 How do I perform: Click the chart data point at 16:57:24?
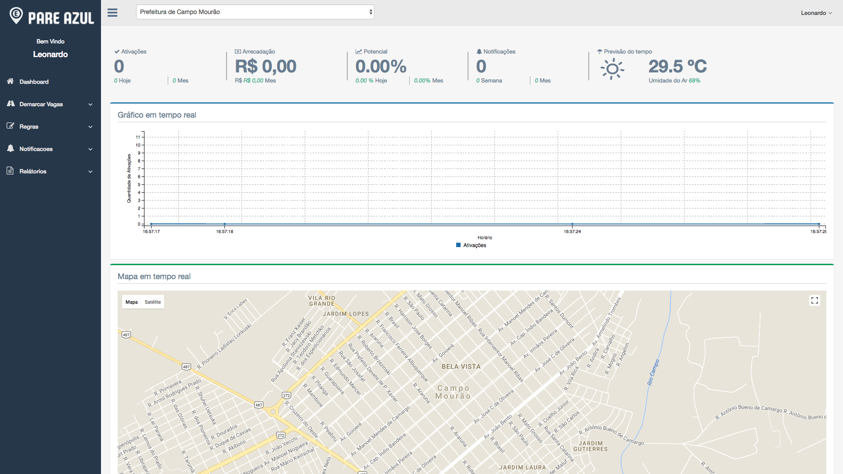click(572, 224)
